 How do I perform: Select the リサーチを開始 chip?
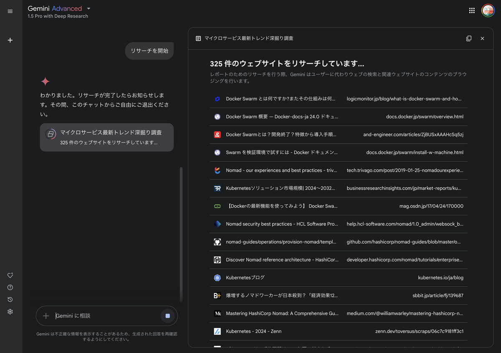pyautogui.click(x=149, y=50)
